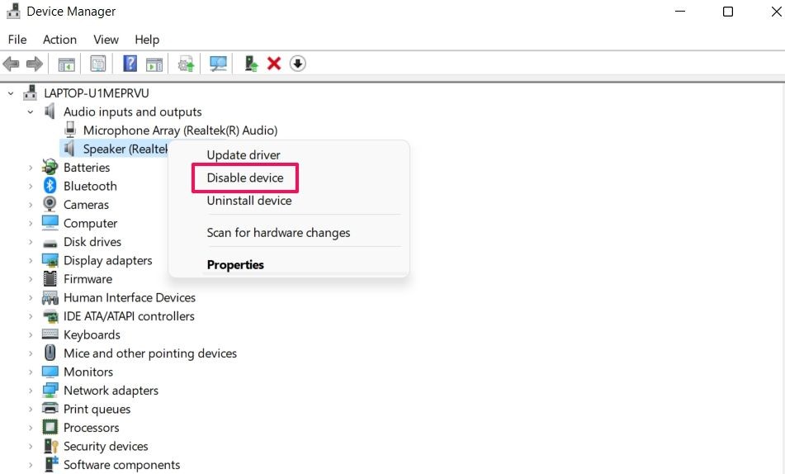The width and height of the screenshot is (785, 474).
Task: Choose Scan for hardware changes in context menu
Action: tap(278, 233)
